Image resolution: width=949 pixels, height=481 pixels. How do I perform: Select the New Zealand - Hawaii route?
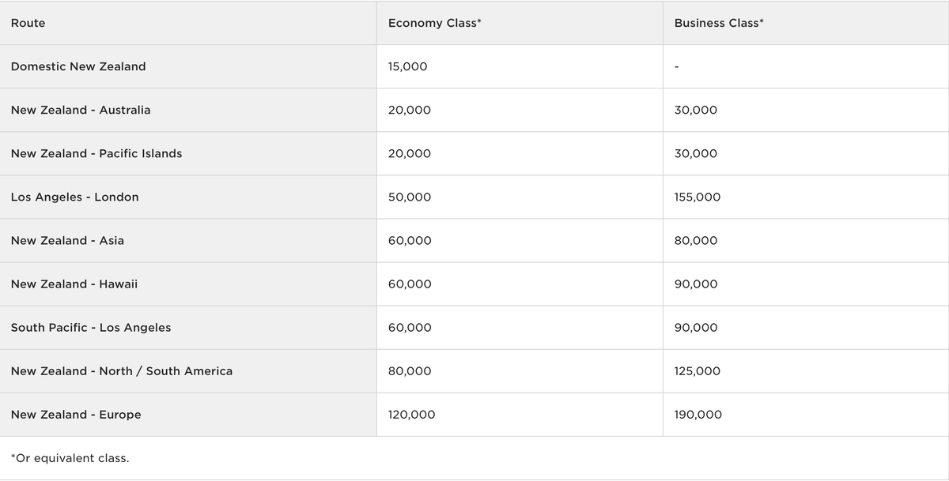[74, 284]
